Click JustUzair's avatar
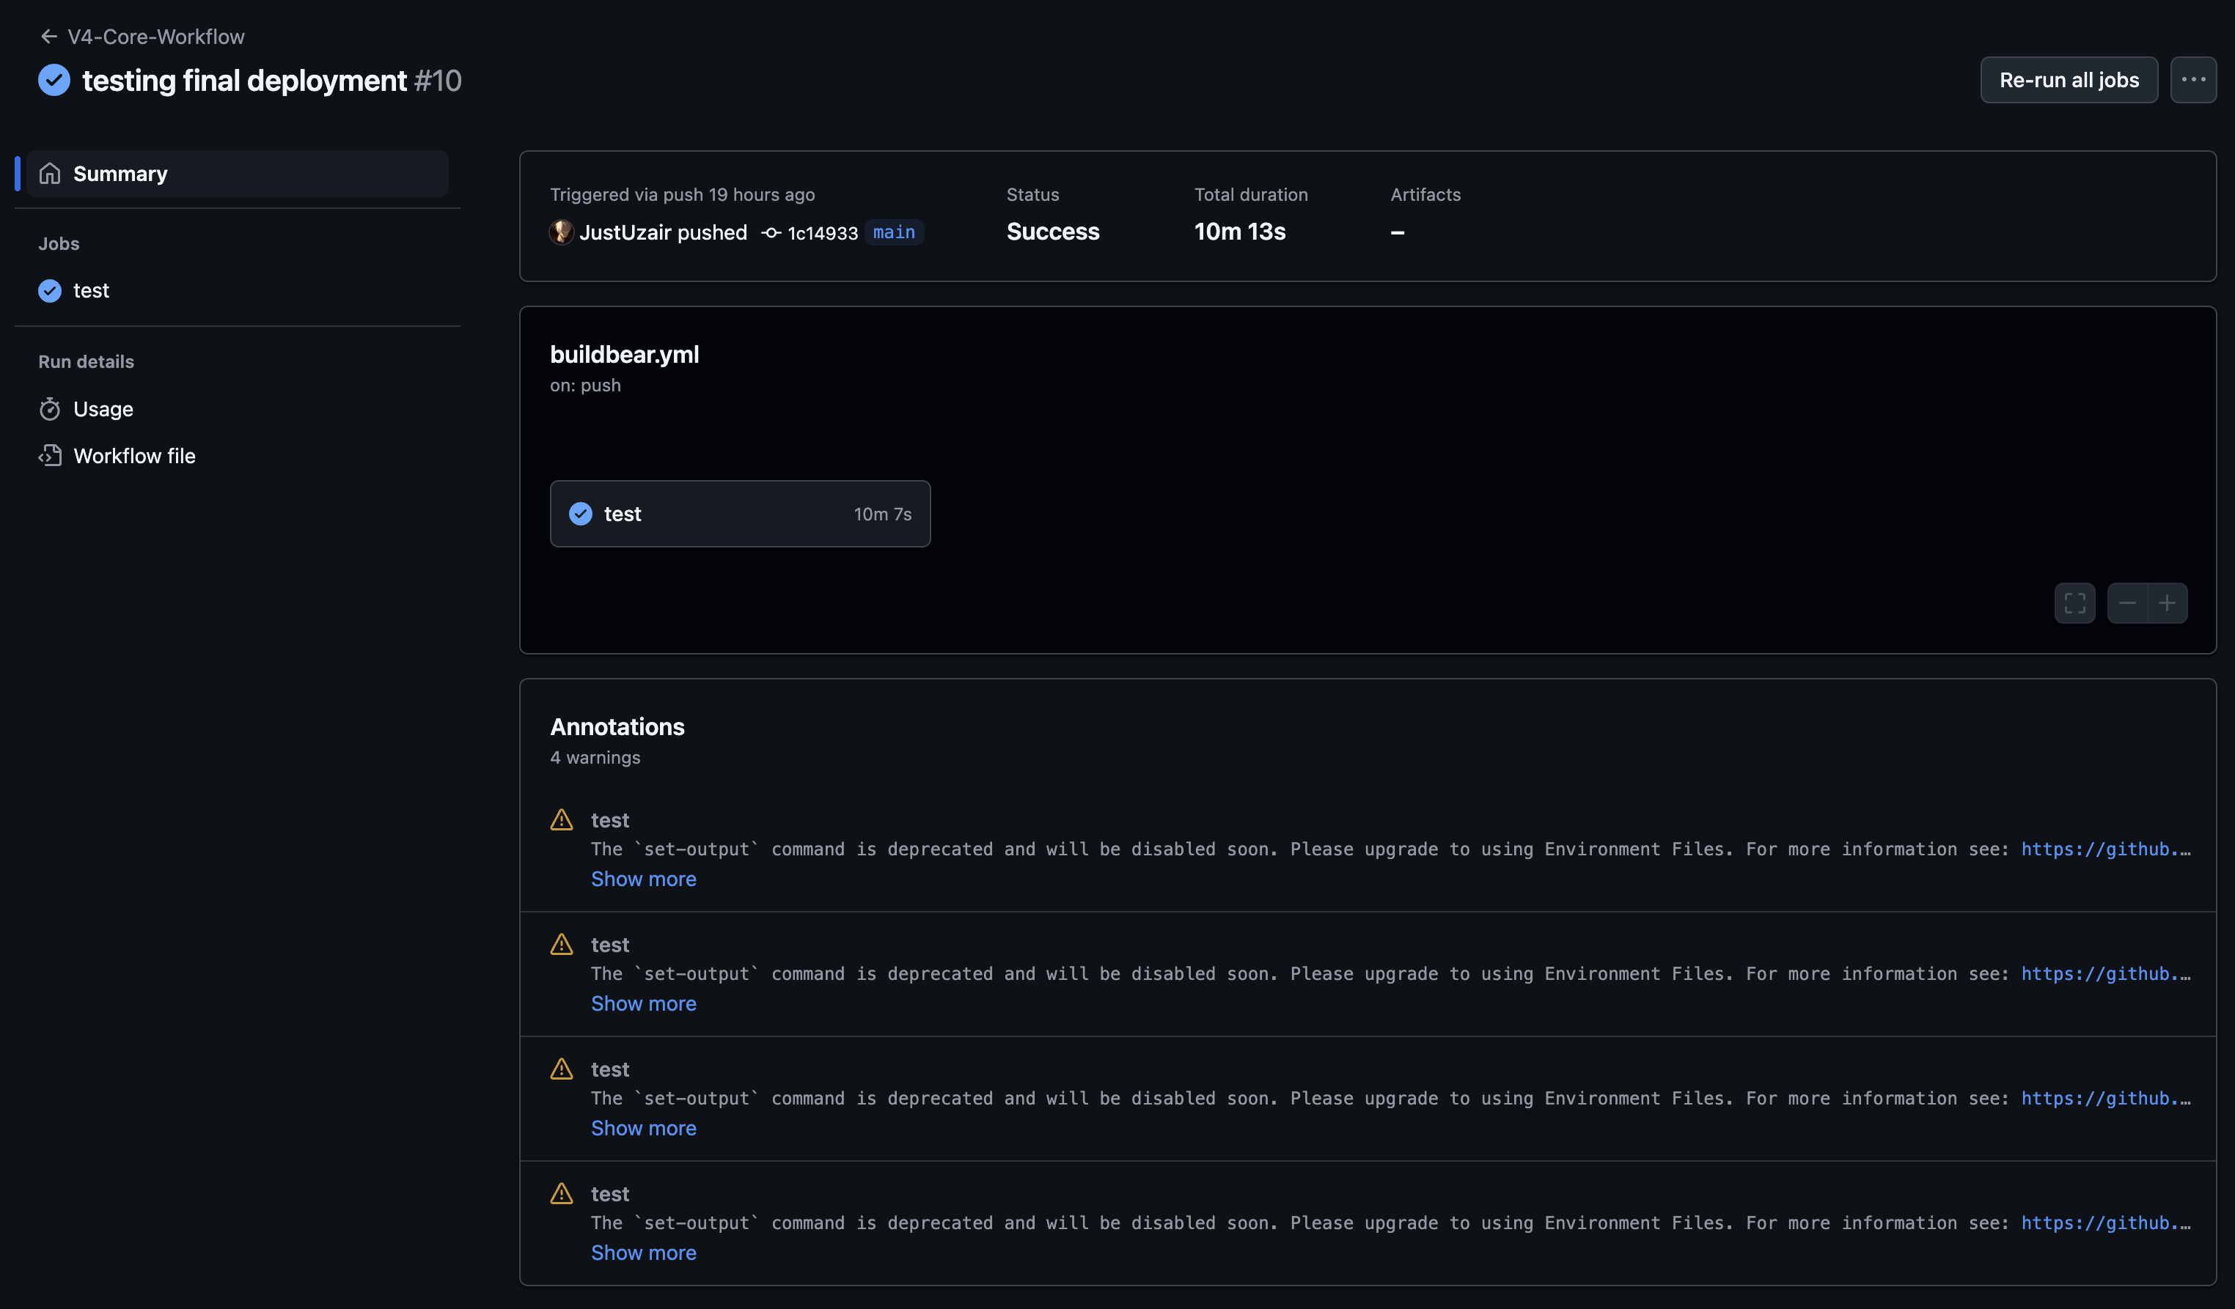2235x1309 pixels. [x=562, y=232]
